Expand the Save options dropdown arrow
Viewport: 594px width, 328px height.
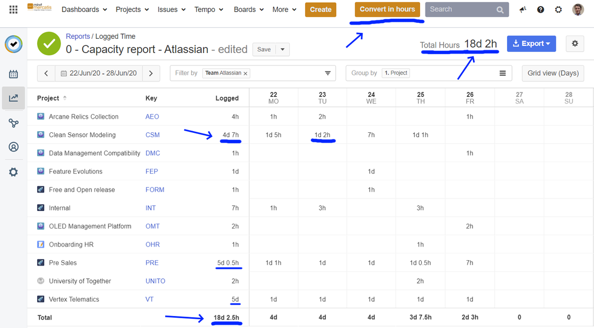click(x=282, y=49)
